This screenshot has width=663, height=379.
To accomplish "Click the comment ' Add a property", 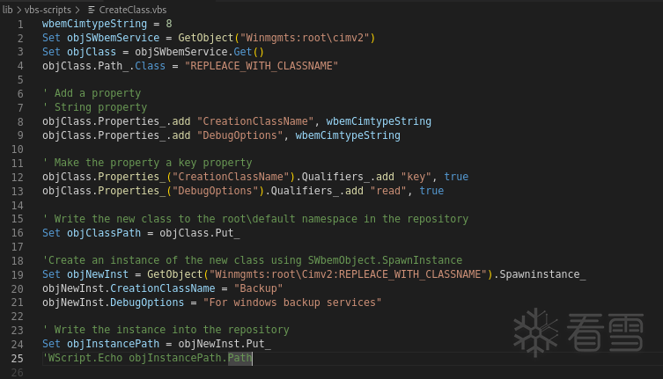I will [x=92, y=93].
